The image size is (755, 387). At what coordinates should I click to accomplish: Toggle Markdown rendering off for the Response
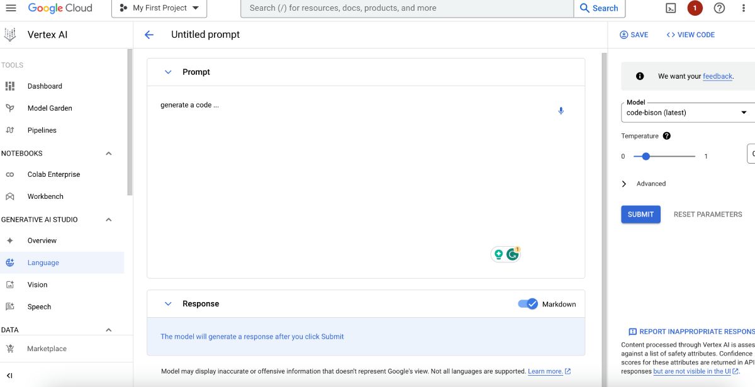(527, 304)
